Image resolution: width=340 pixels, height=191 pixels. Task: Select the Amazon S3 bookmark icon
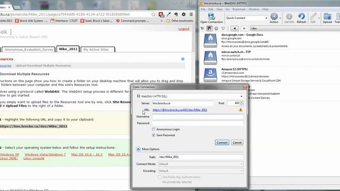[210, 75]
